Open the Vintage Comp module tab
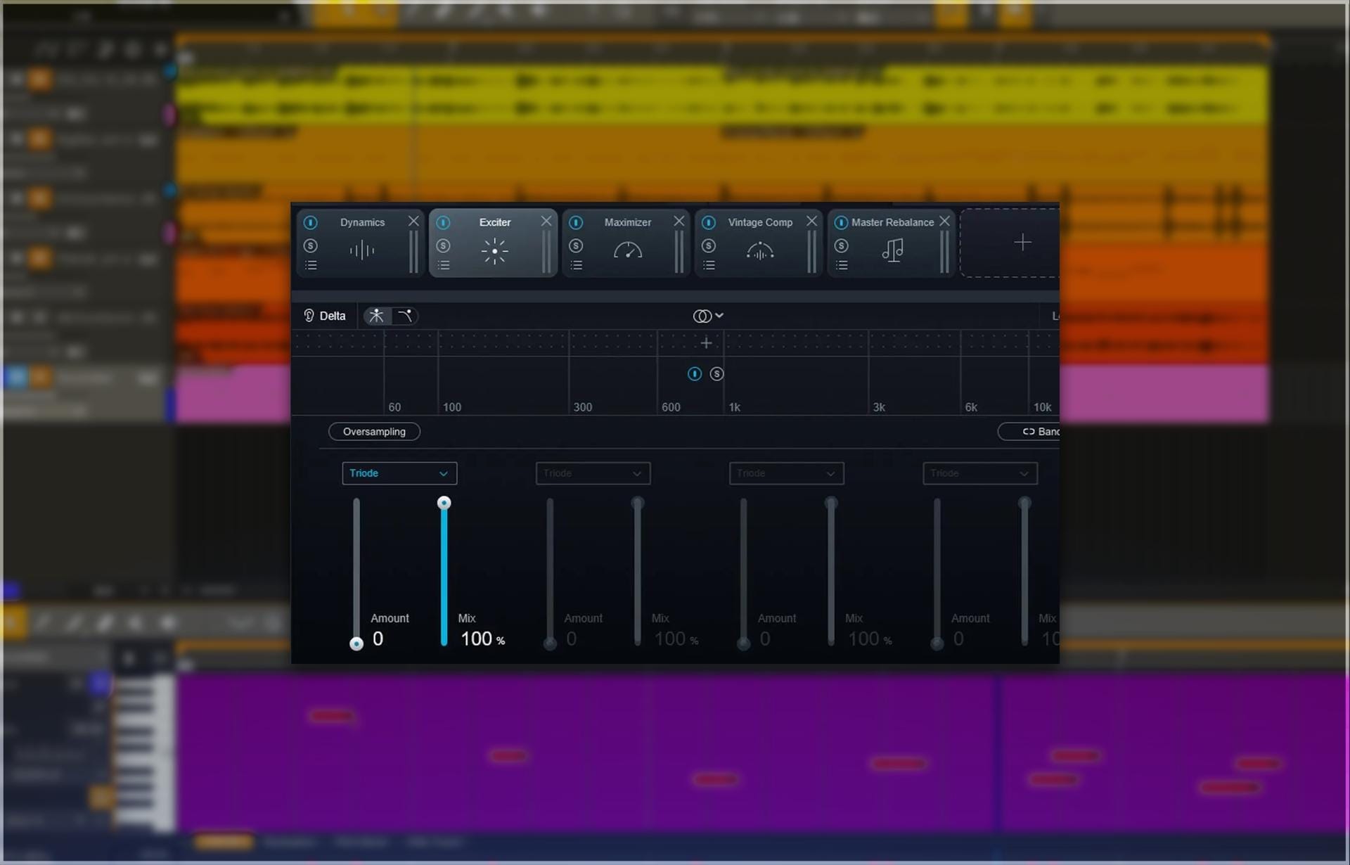Screen dimensions: 1350x865 [x=759, y=243]
